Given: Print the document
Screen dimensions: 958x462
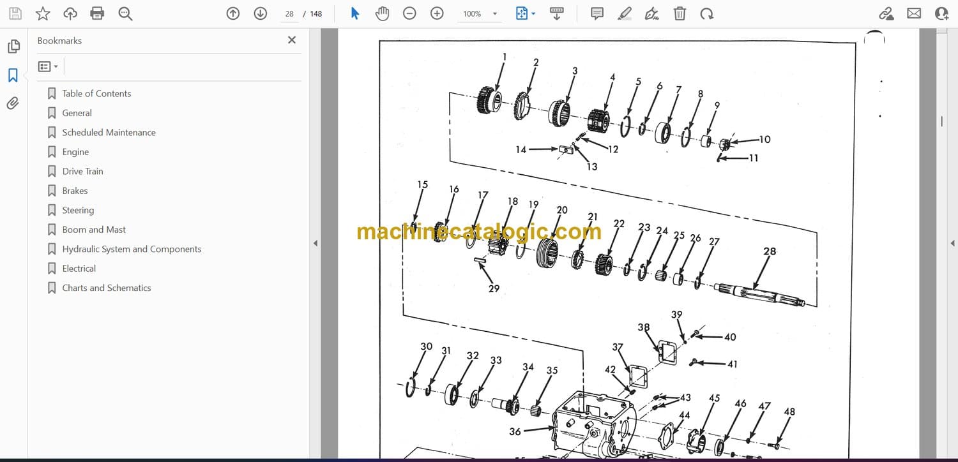Looking at the screenshot, I should coord(97,13).
